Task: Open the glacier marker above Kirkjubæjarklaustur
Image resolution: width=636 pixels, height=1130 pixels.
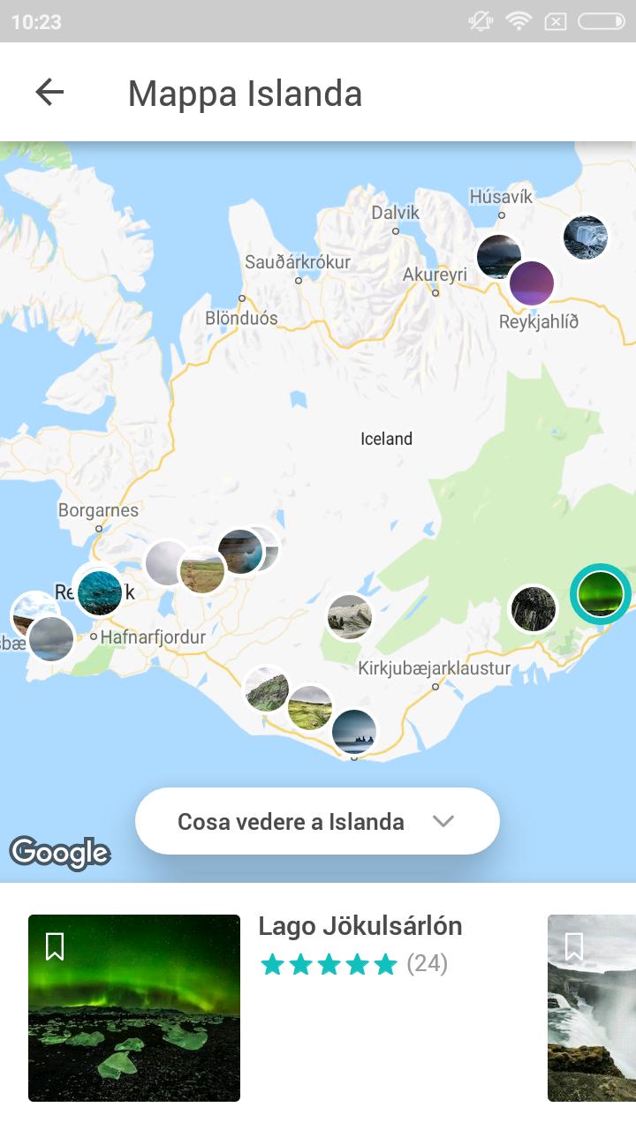Action: tap(350, 617)
